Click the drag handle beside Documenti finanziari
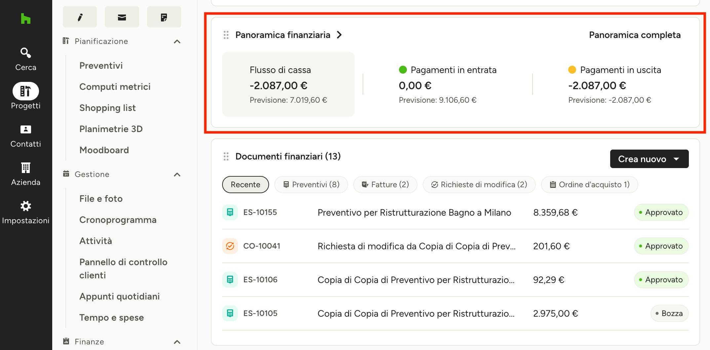The width and height of the screenshot is (710, 350). click(x=226, y=157)
